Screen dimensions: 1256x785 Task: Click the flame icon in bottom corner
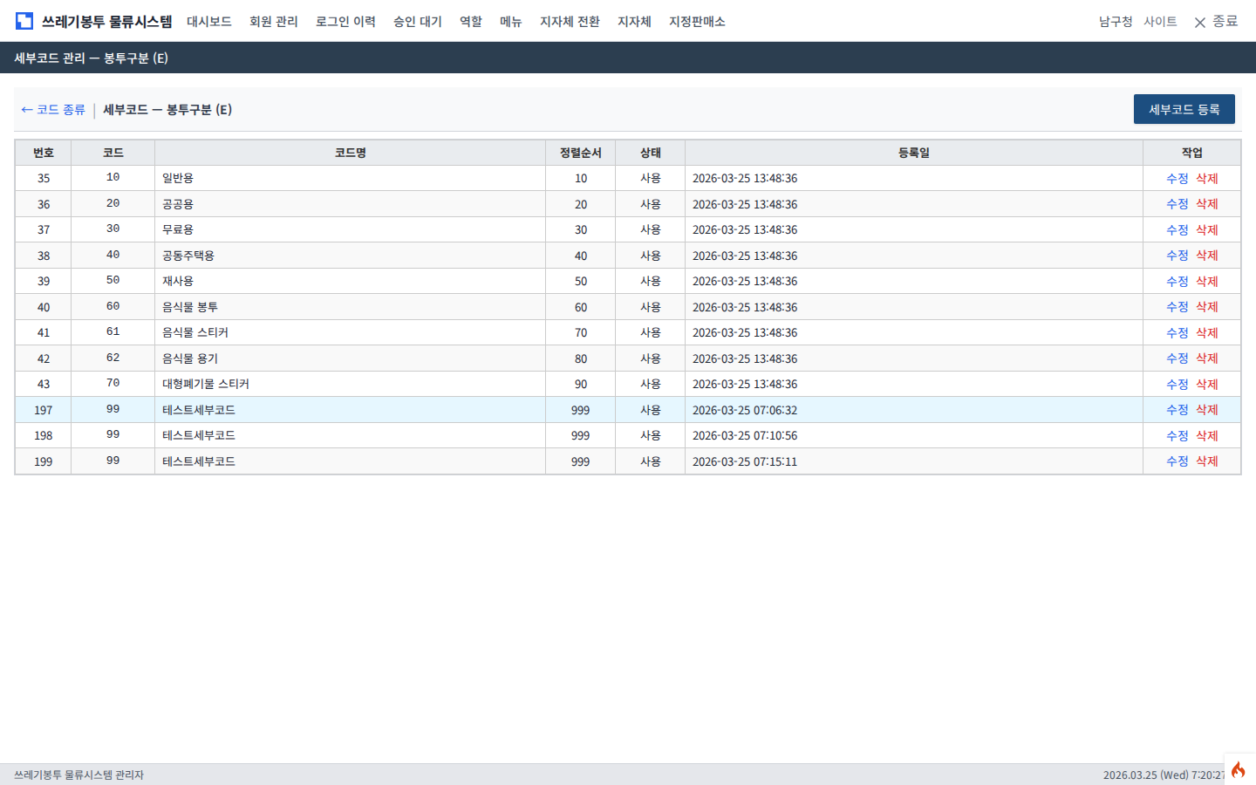point(1239,769)
